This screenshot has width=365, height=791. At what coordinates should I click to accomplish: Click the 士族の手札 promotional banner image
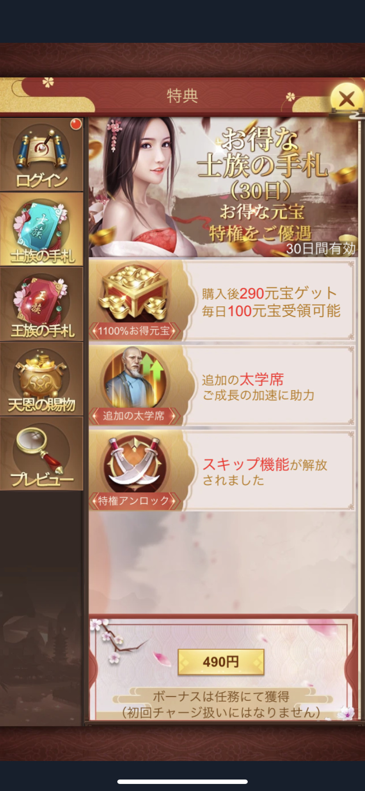[223, 187]
